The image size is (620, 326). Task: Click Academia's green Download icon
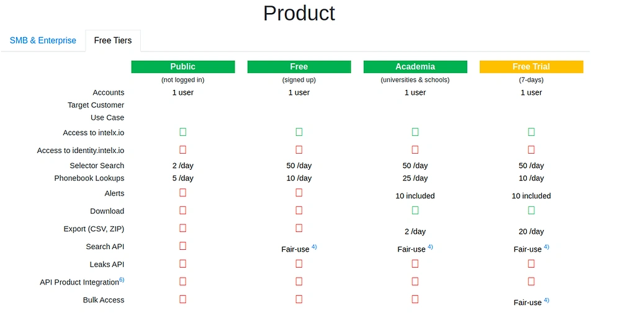tap(415, 210)
